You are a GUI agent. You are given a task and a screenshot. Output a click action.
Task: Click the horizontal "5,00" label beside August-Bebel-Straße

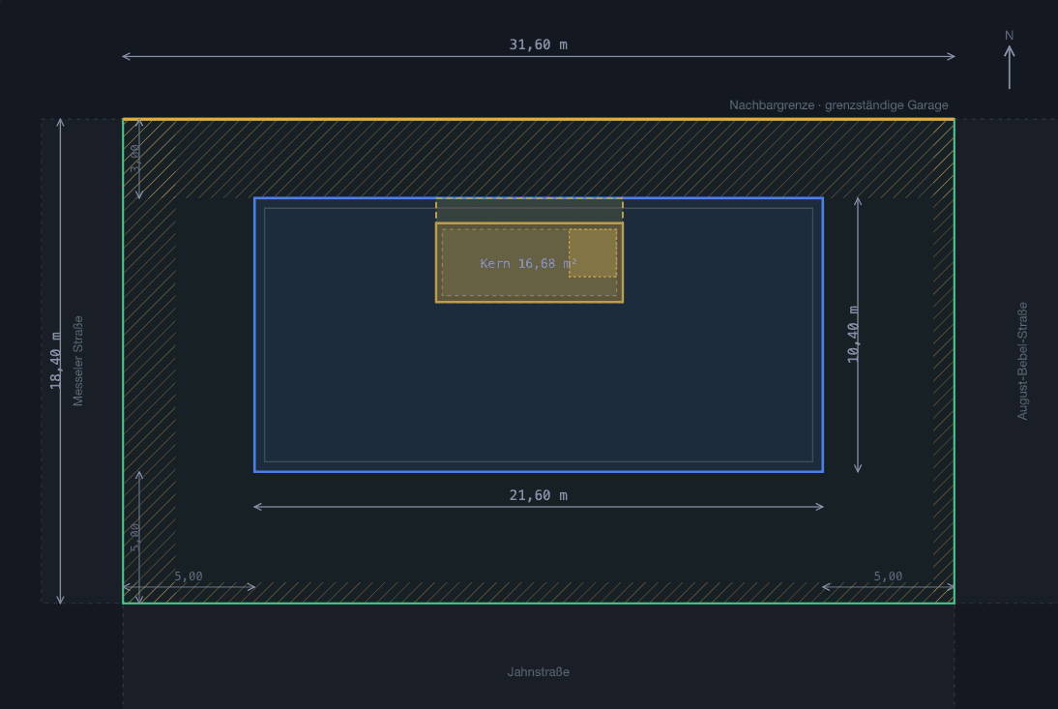click(x=888, y=576)
